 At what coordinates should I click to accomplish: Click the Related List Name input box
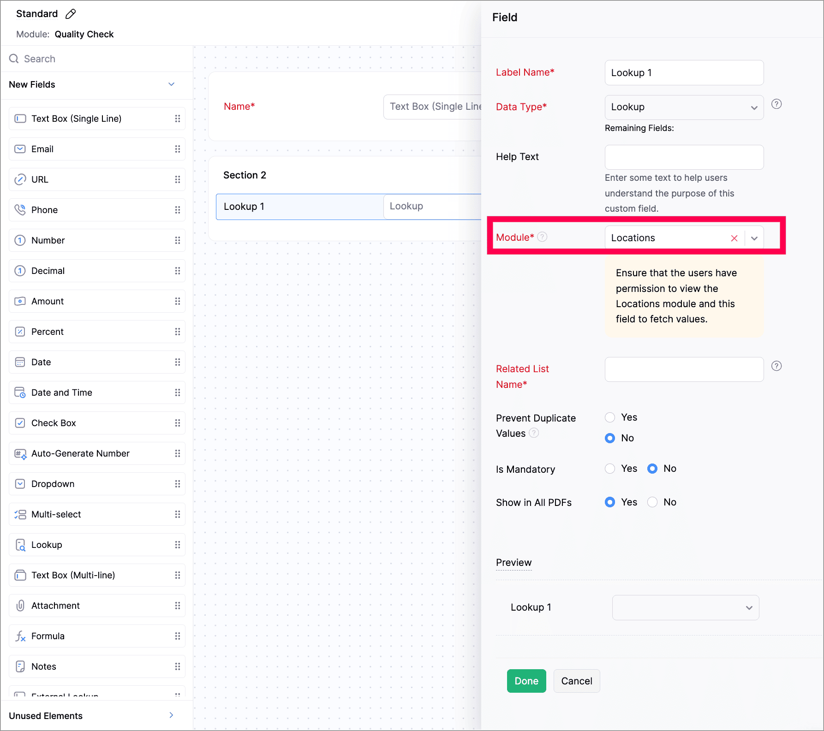point(684,369)
